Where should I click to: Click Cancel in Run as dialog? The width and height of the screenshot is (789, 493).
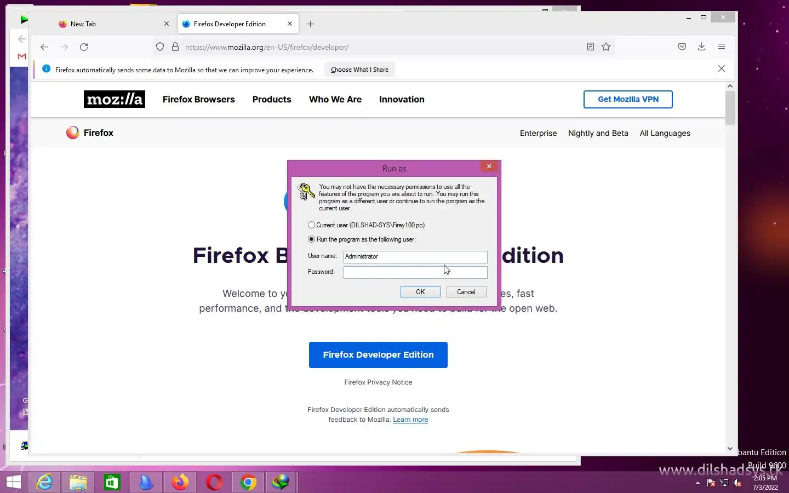(x=466, y=292)
